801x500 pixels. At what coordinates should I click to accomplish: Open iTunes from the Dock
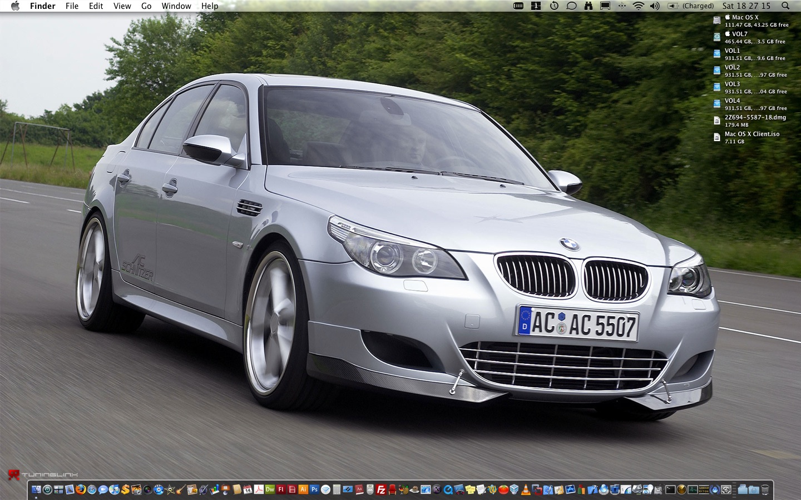[114, 489]
